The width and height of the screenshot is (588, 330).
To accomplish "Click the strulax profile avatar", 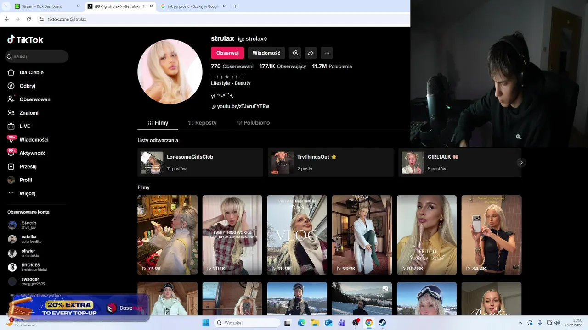I will (x=170, y=71).
